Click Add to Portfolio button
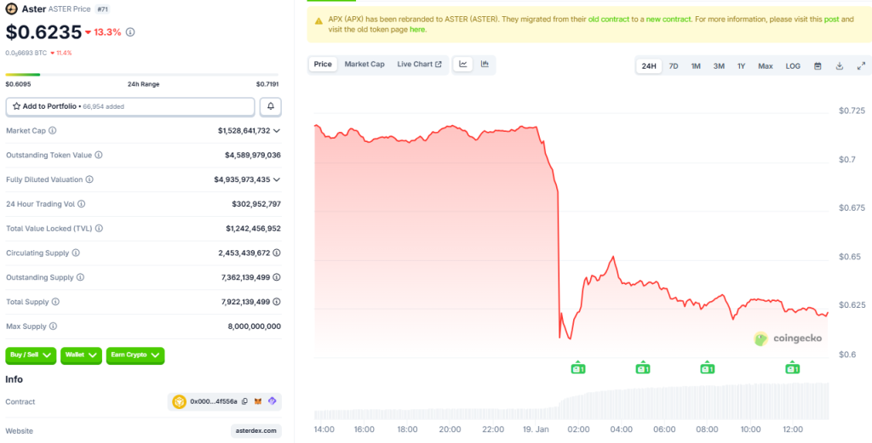 (x=130, y=106)
